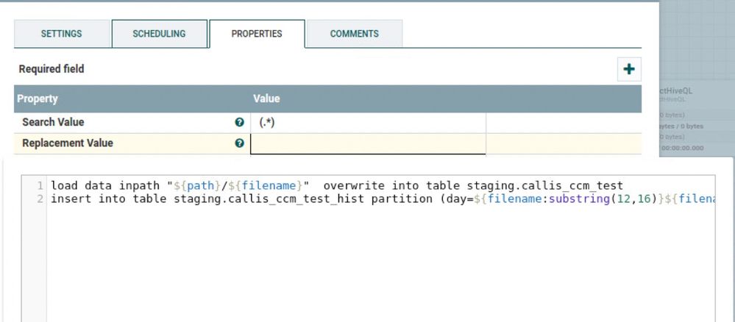Go to the COMMENTS tab
The image size is (735, 322).
point(354,34)
